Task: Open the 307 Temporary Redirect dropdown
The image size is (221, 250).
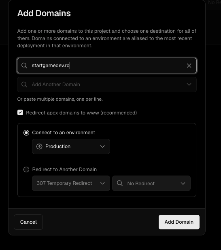Action: (71, 183)
